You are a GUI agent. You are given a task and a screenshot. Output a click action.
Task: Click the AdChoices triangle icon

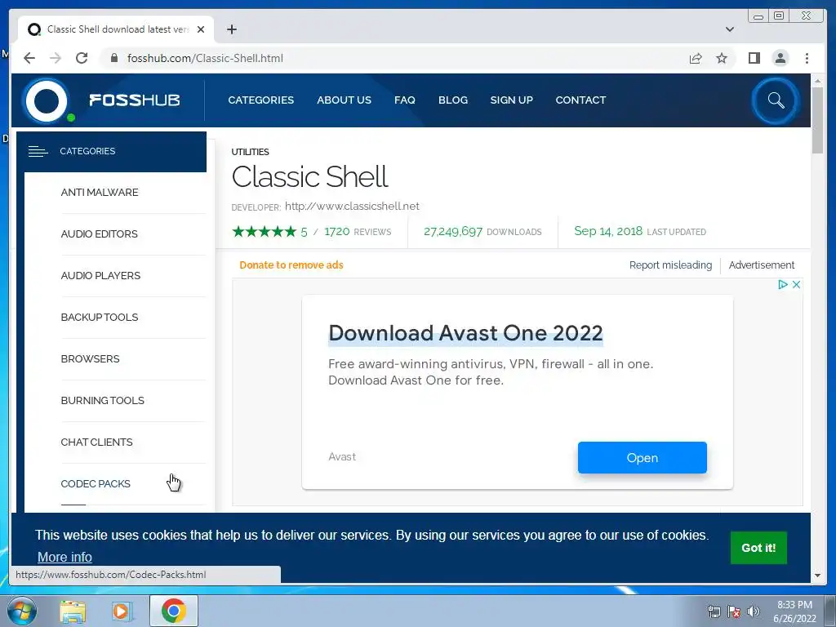coord(783,285)
